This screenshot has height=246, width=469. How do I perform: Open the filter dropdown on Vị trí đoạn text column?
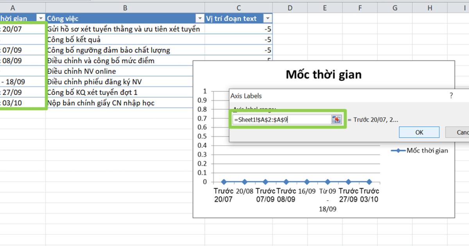coord(267,18)
